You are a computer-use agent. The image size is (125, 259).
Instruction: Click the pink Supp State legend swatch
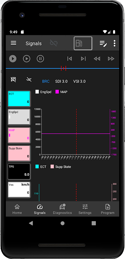52,167
